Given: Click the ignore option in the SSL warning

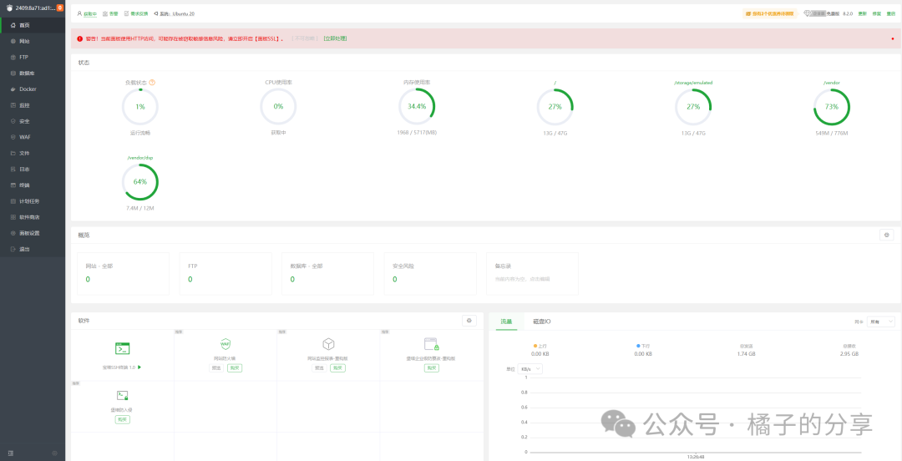Looking at the screenshot, I should pos(304,38).
